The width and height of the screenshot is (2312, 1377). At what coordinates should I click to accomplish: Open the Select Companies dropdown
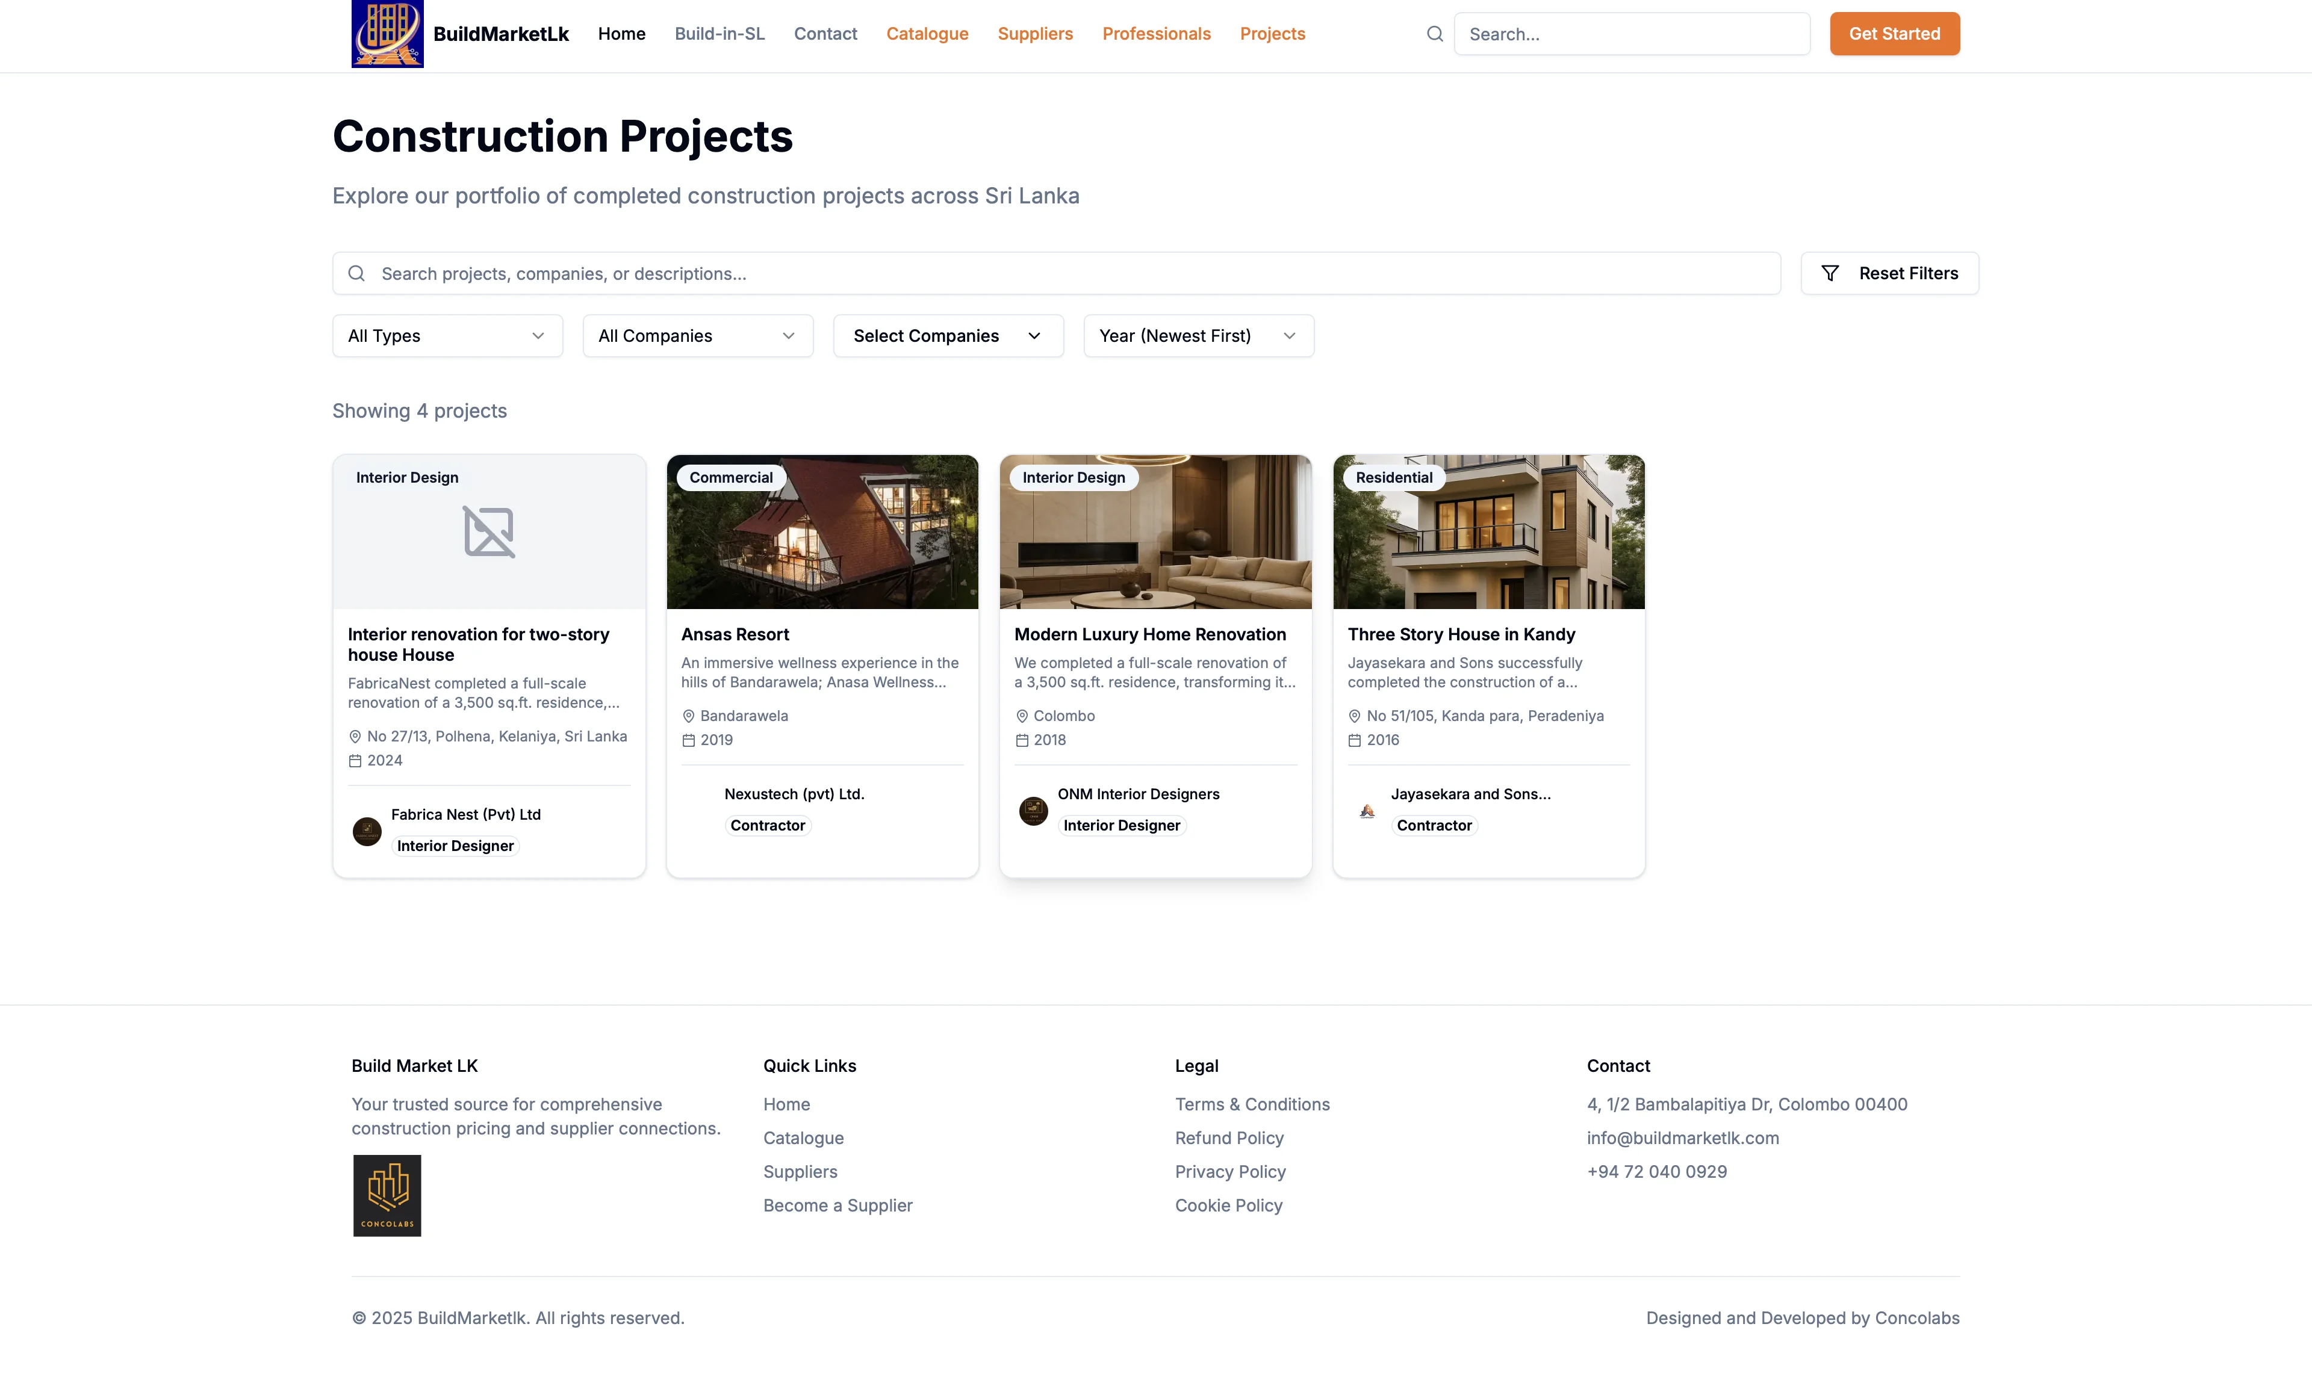coord(948,335)
